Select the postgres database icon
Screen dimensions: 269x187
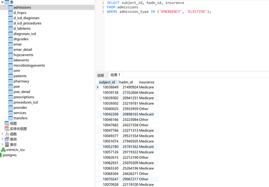pos(1,155)
